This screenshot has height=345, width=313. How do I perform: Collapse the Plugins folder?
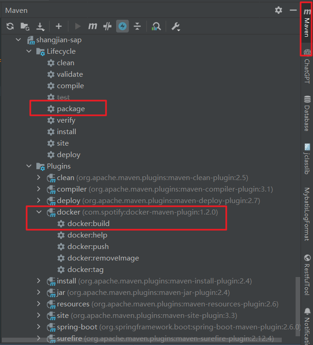click(x=29, y=166)
